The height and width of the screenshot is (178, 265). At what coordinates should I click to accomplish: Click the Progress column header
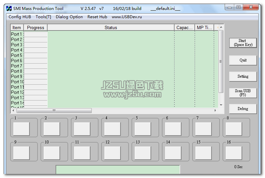coord(35,28)
